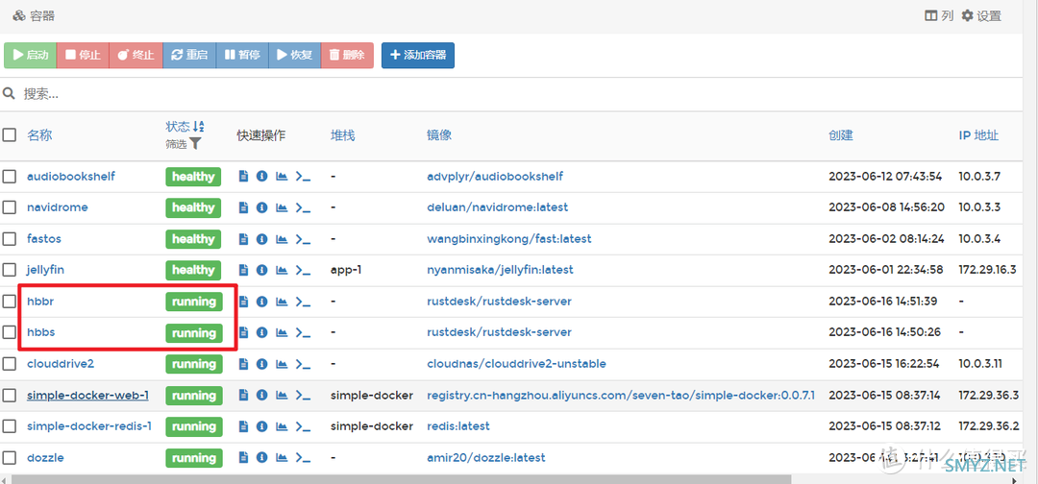Select the audiobookshelf container checkbox
The width and height of the screenshot is (1038, 484).
pos(10,177)
